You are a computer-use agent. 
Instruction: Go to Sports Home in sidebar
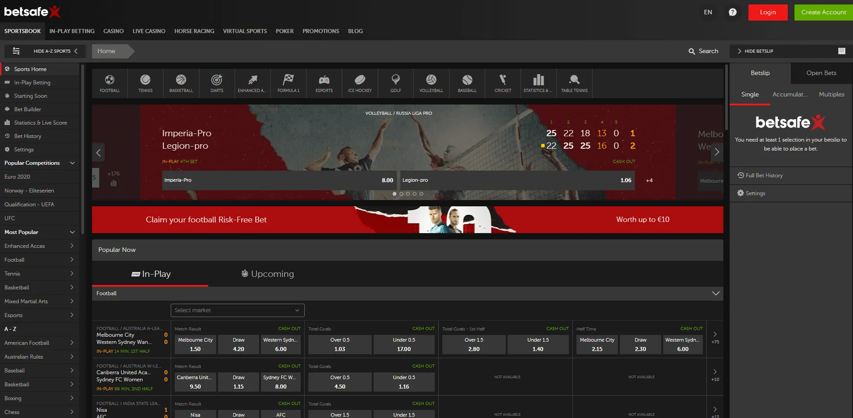tap(40, 69)
